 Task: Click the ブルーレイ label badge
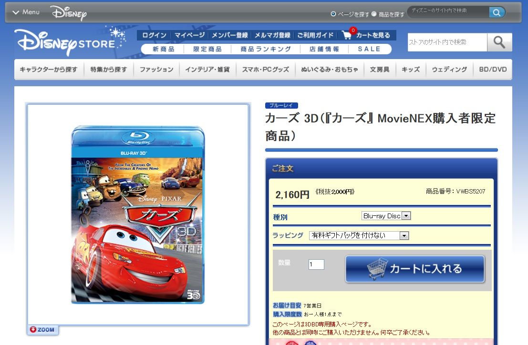coord(281,105)
